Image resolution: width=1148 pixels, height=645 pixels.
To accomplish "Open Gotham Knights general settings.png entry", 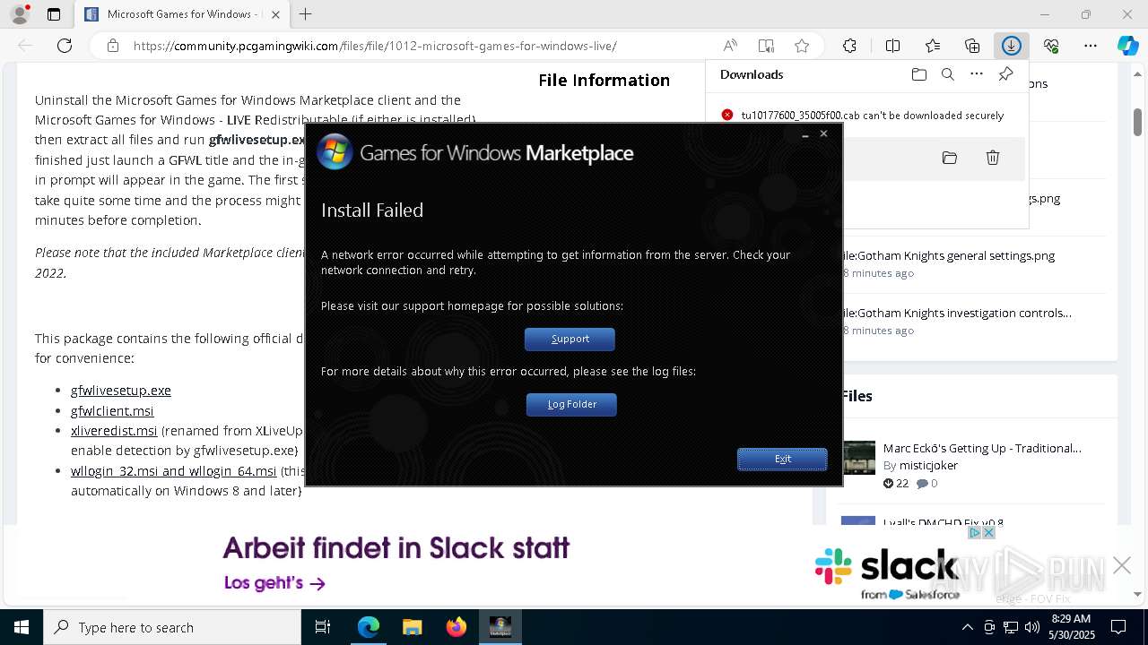I will click(949, 255).
